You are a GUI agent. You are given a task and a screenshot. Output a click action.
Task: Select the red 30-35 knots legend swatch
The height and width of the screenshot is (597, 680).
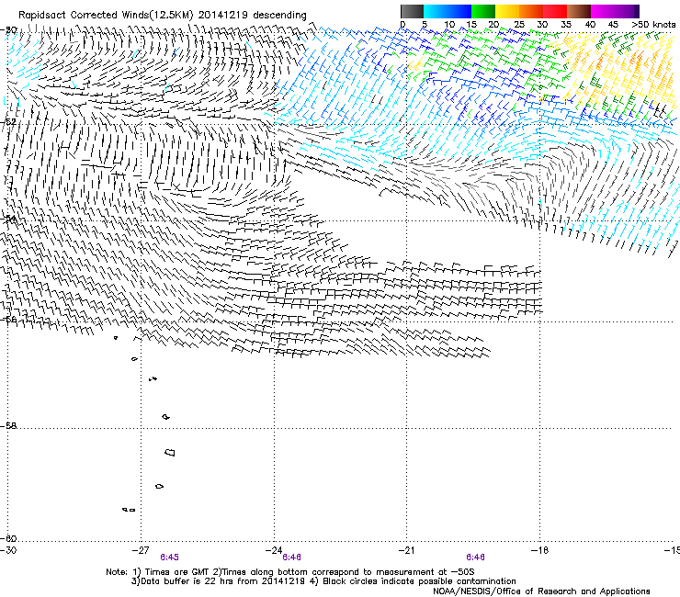(555, 11)
